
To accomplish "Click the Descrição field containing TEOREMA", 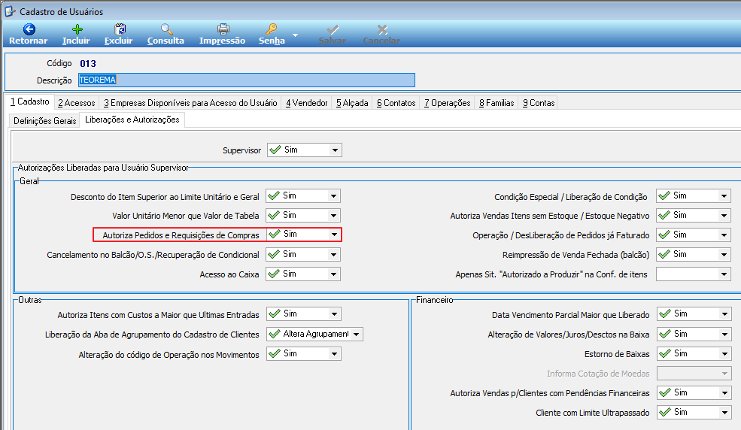I will 247,80.
